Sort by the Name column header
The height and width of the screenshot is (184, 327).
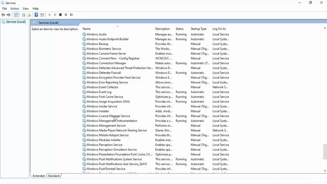point(86,29)
